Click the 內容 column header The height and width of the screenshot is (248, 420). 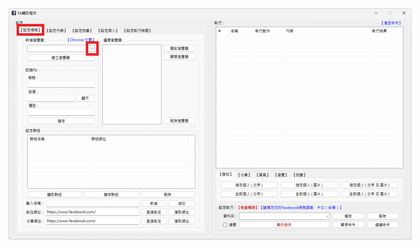327,31
